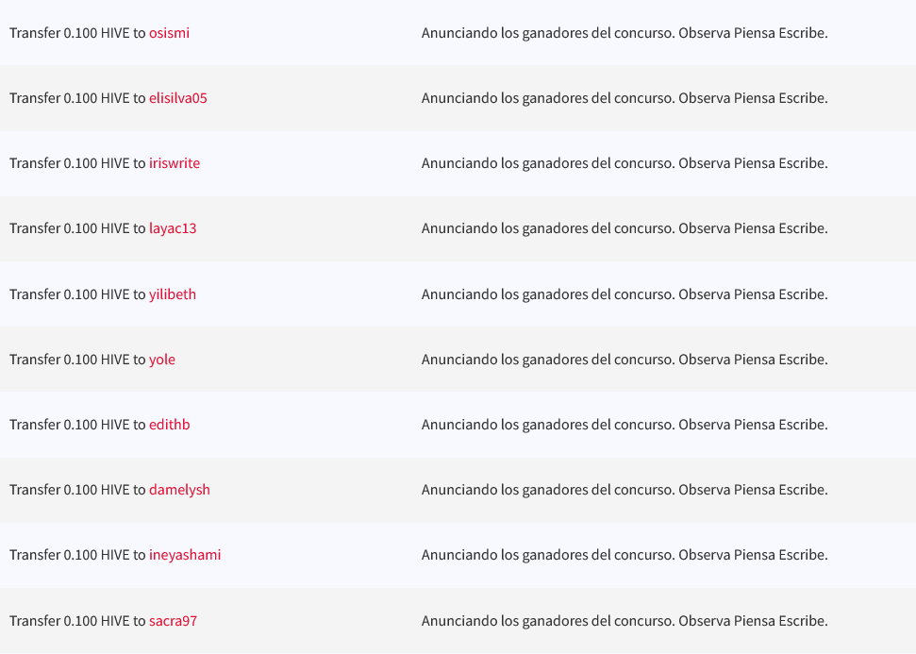Viewport: 916px width, 654px height.
Task: Click the edithb username link
Action: click(x=169, y=425)
